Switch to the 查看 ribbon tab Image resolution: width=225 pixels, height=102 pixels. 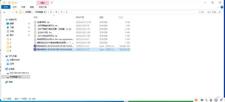32,7
